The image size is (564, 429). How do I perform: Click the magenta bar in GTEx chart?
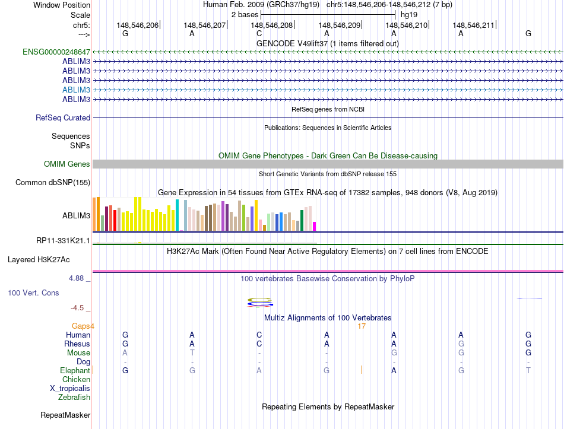pyautogui.click(x=315, y=226)
